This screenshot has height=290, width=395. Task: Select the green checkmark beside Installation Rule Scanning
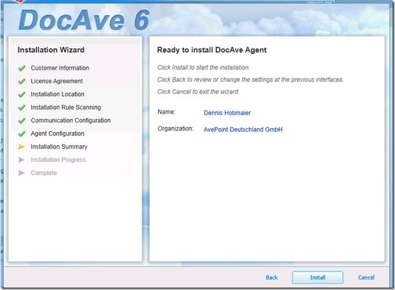(22, 107)
